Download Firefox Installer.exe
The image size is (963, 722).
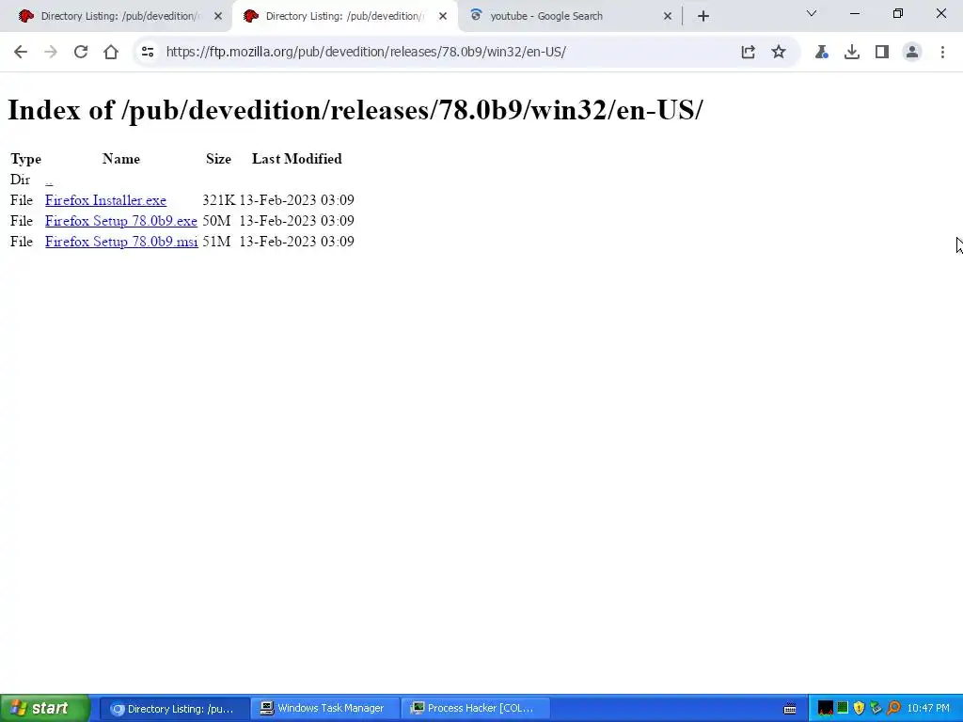105,200
